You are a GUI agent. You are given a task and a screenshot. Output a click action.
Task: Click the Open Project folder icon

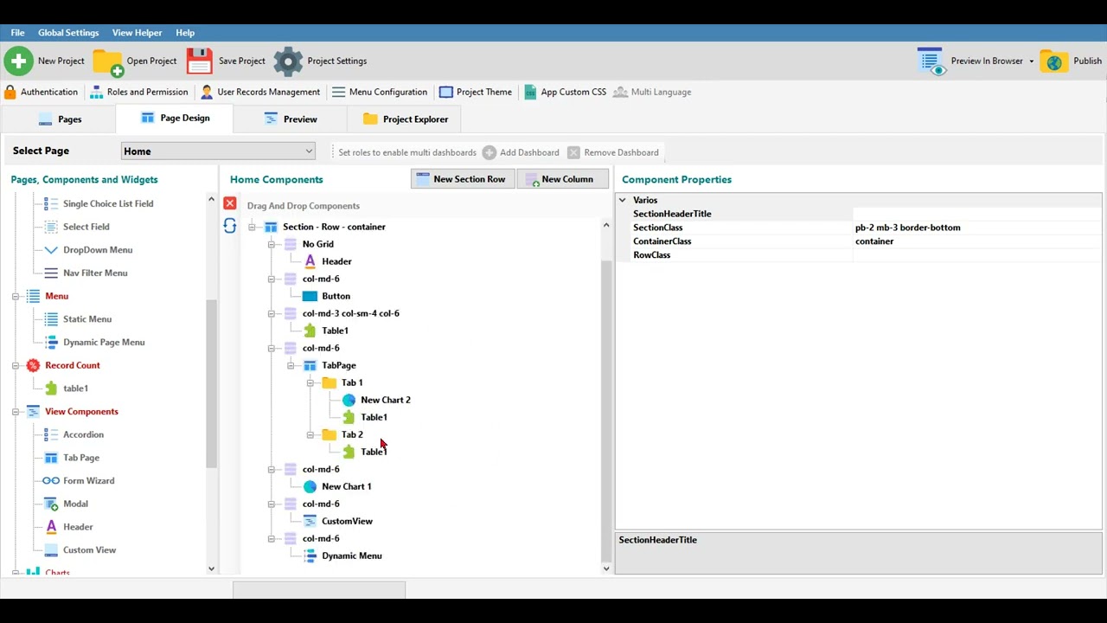[108, 61]
